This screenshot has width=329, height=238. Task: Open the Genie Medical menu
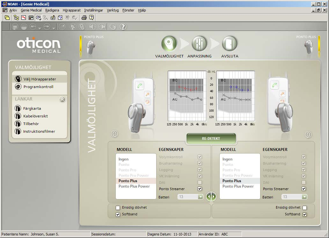(31, 10)
